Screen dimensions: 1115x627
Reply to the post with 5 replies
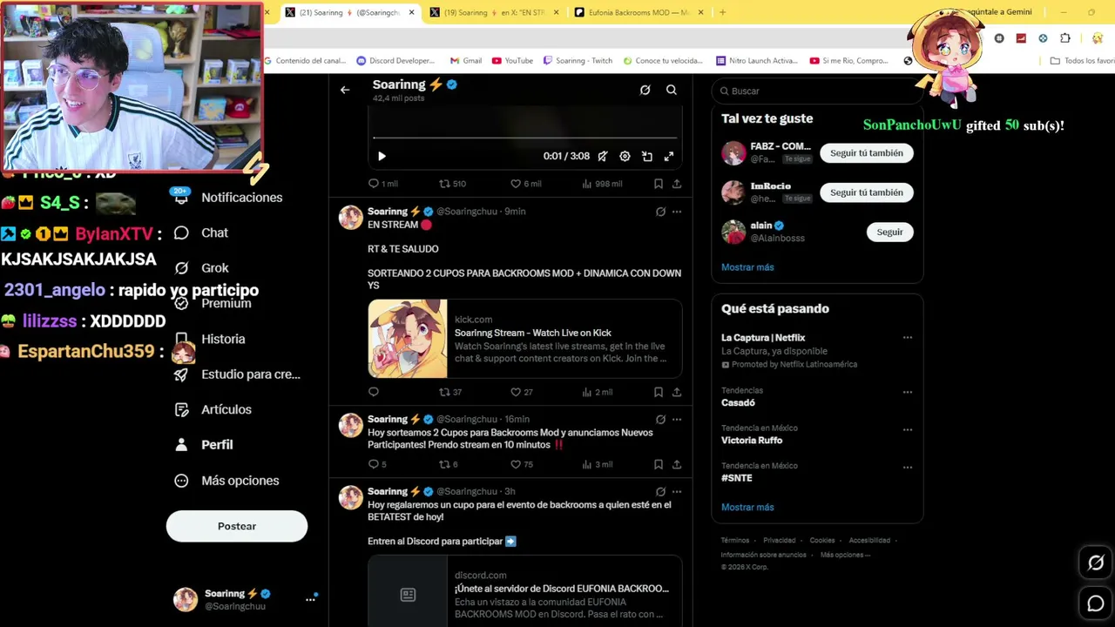(377, 464)
